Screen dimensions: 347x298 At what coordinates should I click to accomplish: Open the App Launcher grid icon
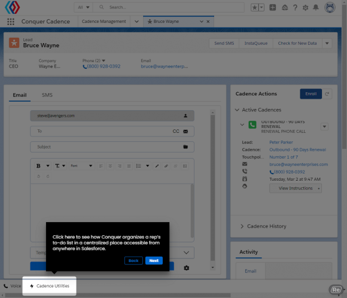(11, 22)
